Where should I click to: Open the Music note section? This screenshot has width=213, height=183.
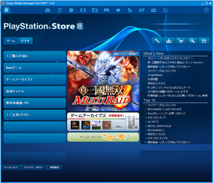pyautogui.click(x=59, y=10)
